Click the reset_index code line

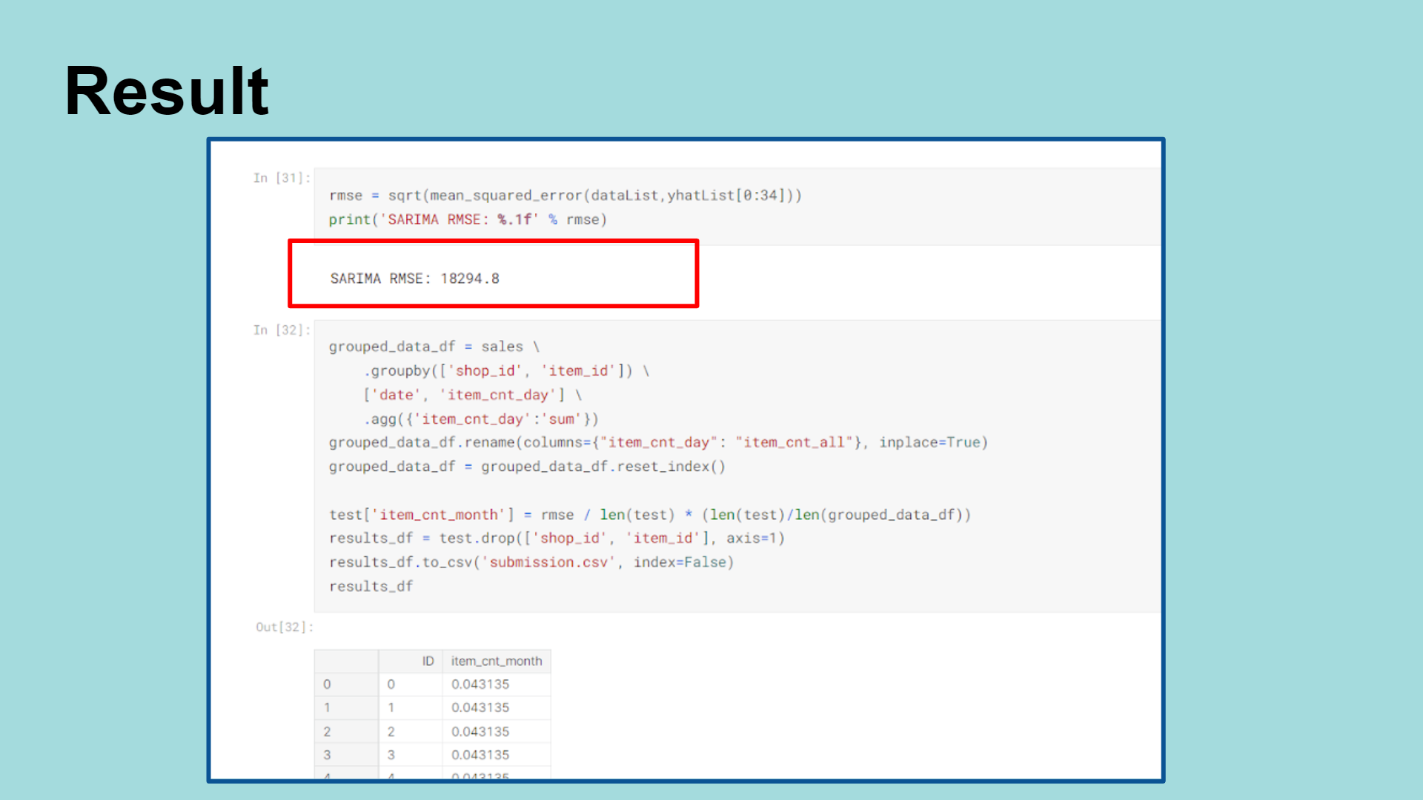[x=526, y=467]
